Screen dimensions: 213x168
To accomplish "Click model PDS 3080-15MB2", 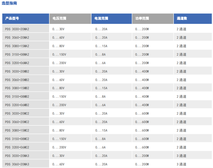I will click(x=17, y=88).
